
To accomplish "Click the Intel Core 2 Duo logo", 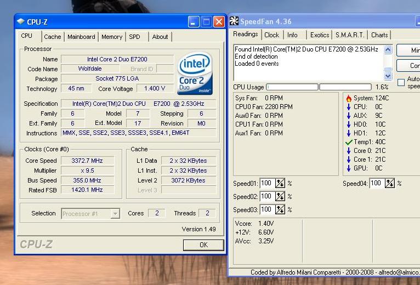I will click(194, 73).
